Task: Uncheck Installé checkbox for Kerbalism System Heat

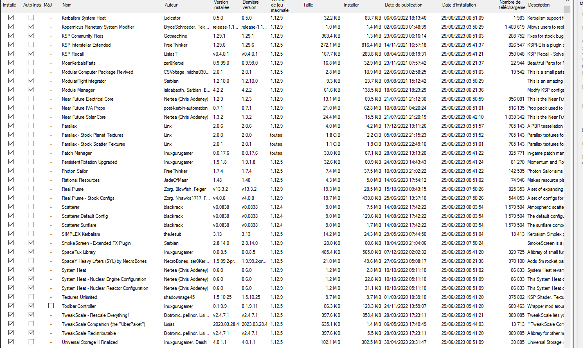Action: pos(11,18)
